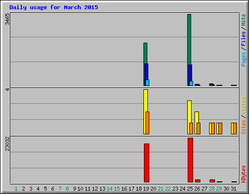Click the small red KBytes bar for day 26
The height and width of the screenshot is (194, 249).
197,181
